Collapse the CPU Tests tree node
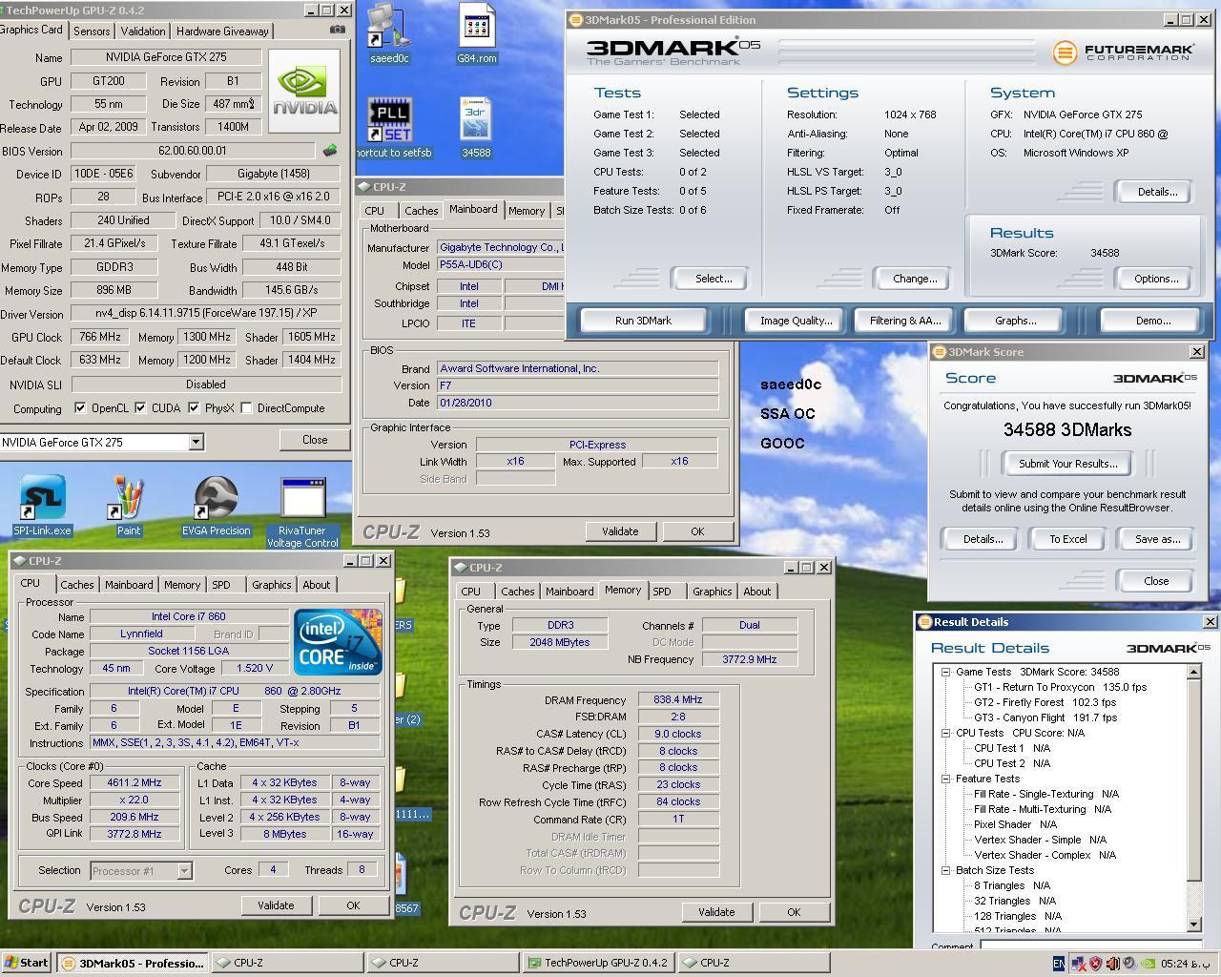The width and height of the screenshot is (1221, 977). tap(945, 733)
